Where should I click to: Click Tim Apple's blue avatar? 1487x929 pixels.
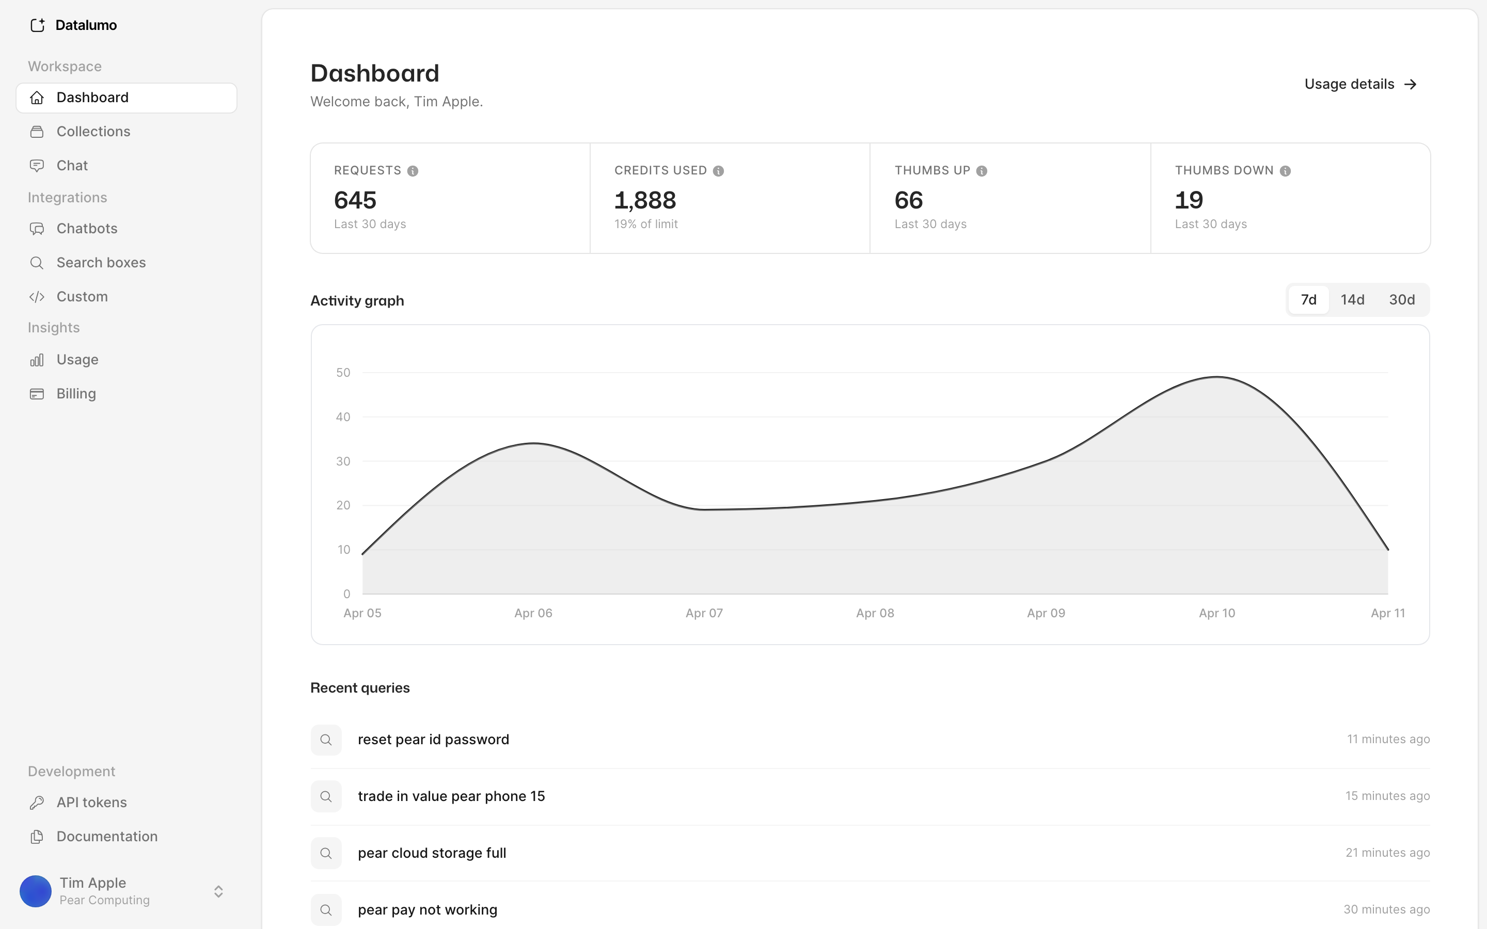pos(35,891)
